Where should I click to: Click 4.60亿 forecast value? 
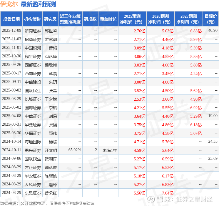168,65
